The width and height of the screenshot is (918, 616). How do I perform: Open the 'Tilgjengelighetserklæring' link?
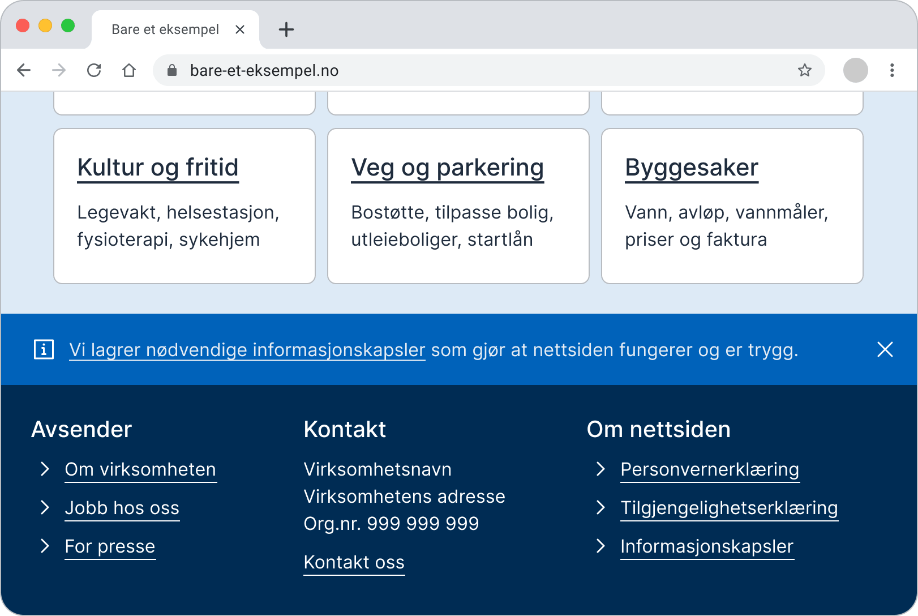pyautogui.click(x=729, y=508)
